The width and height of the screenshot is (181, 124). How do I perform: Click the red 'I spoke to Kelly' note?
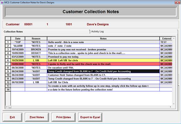tap(103, 64)
